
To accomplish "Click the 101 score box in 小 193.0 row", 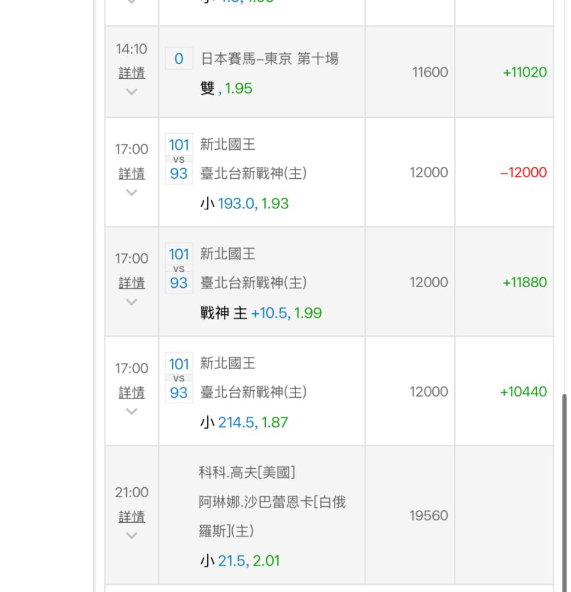I will click(179, 144).
